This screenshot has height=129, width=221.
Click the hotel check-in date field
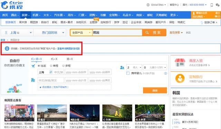click(76, 80)
